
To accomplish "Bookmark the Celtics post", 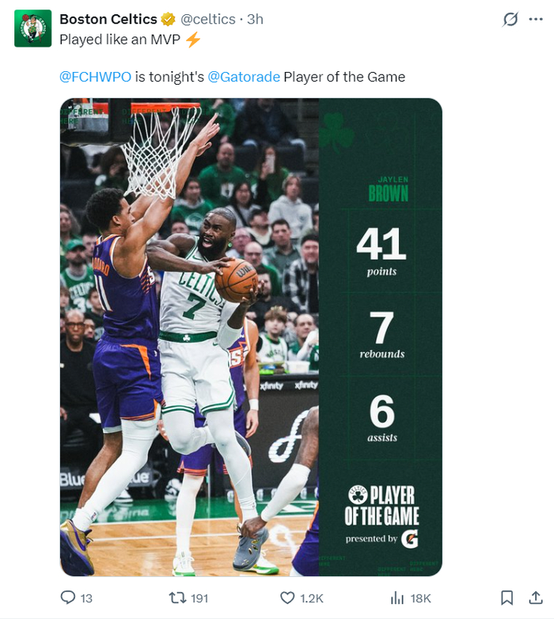I will click(x=507, y=598).
